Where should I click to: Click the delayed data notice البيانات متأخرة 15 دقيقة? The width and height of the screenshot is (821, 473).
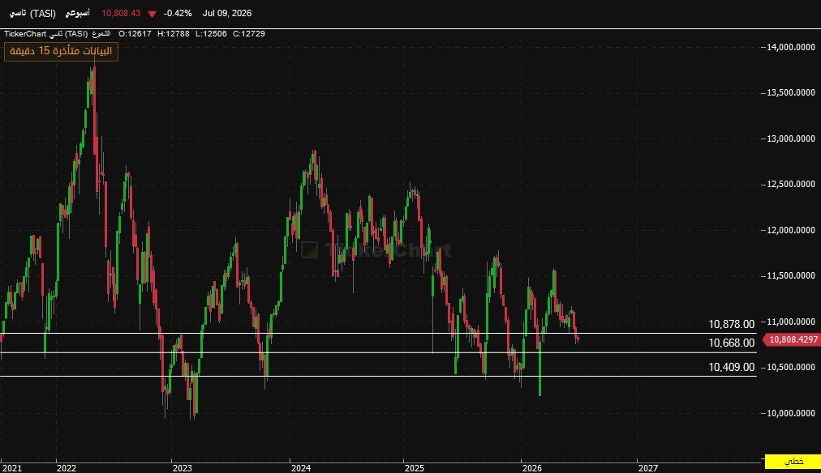point(62,51)
